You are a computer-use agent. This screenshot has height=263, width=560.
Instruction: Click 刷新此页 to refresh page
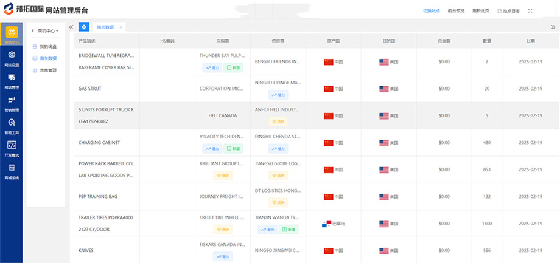(481, 11)
